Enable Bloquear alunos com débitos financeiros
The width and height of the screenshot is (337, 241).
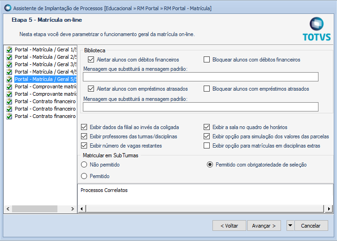(206, 60)
